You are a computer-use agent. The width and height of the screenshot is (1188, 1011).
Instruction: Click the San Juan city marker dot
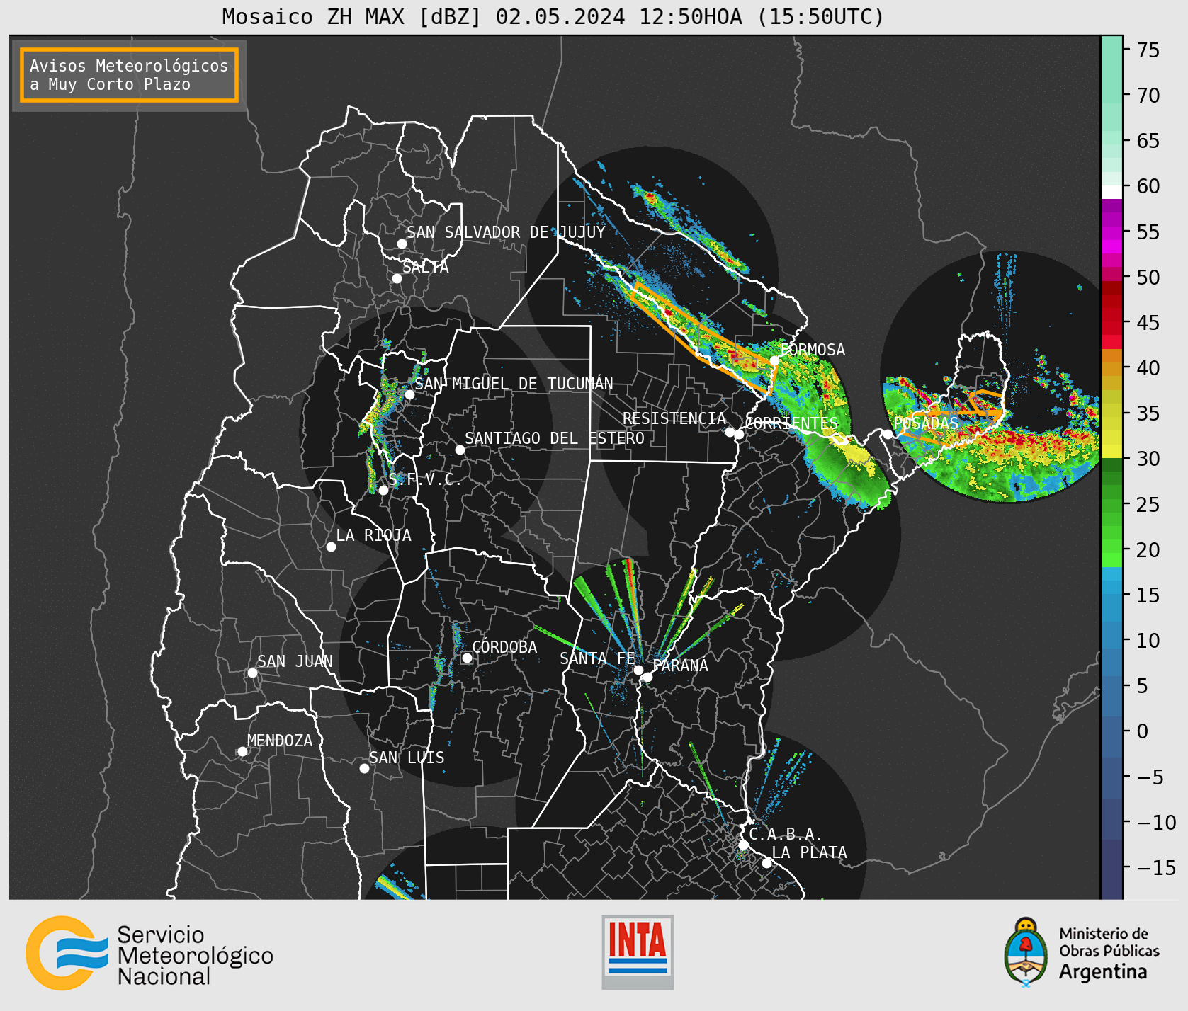pos(252,673)
